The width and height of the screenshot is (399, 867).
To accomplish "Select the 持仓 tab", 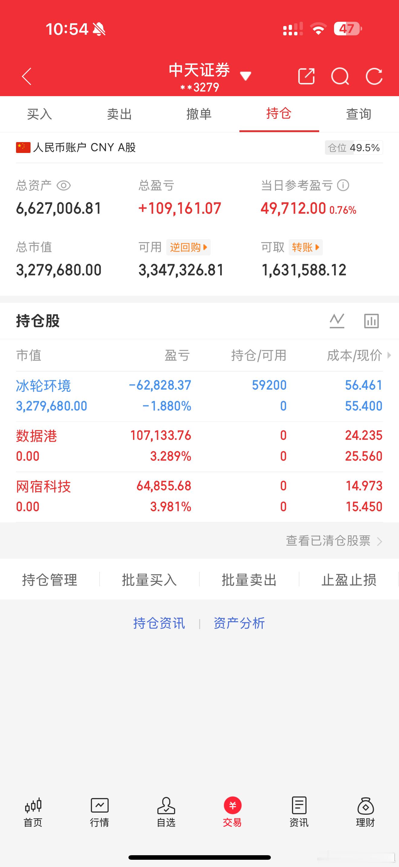I will click(279, 113).
